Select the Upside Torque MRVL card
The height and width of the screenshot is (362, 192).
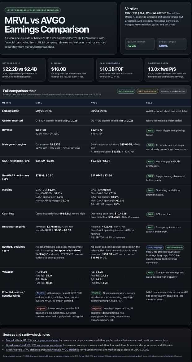coord(172,44)
